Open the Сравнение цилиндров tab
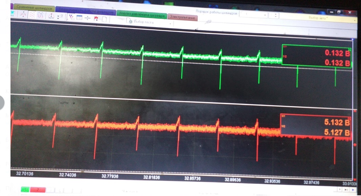This screenshot has height=196, width=361. [34, 7]
